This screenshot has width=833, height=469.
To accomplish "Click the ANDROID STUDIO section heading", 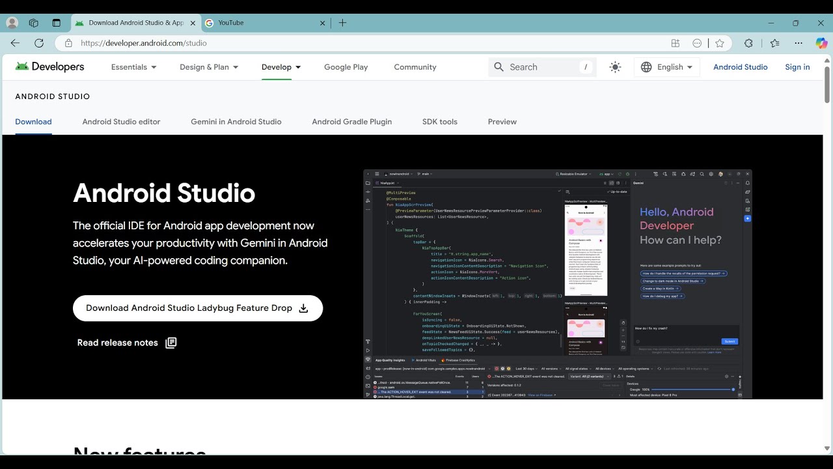I will click(53, 96).
